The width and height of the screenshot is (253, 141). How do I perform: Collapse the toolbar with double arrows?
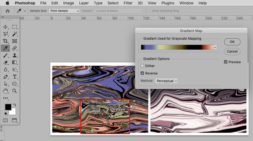2,17
